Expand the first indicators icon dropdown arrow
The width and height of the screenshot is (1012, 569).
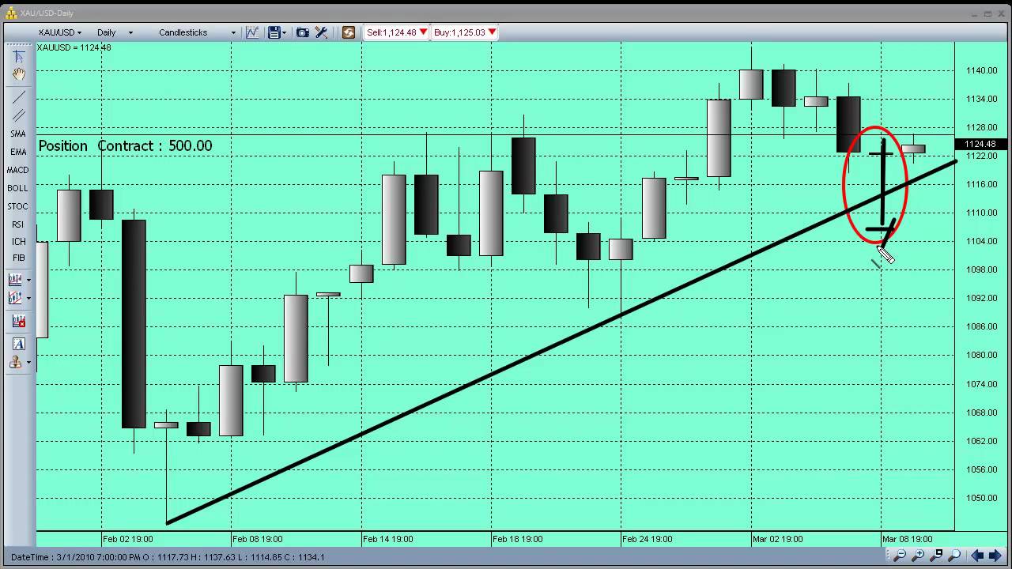pos(28,280)
